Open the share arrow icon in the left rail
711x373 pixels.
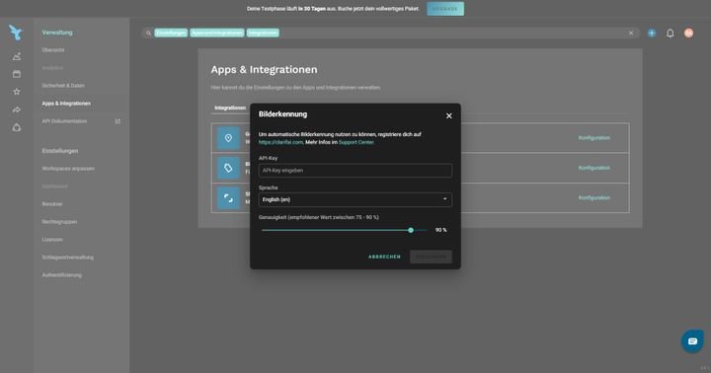[17, 110]
